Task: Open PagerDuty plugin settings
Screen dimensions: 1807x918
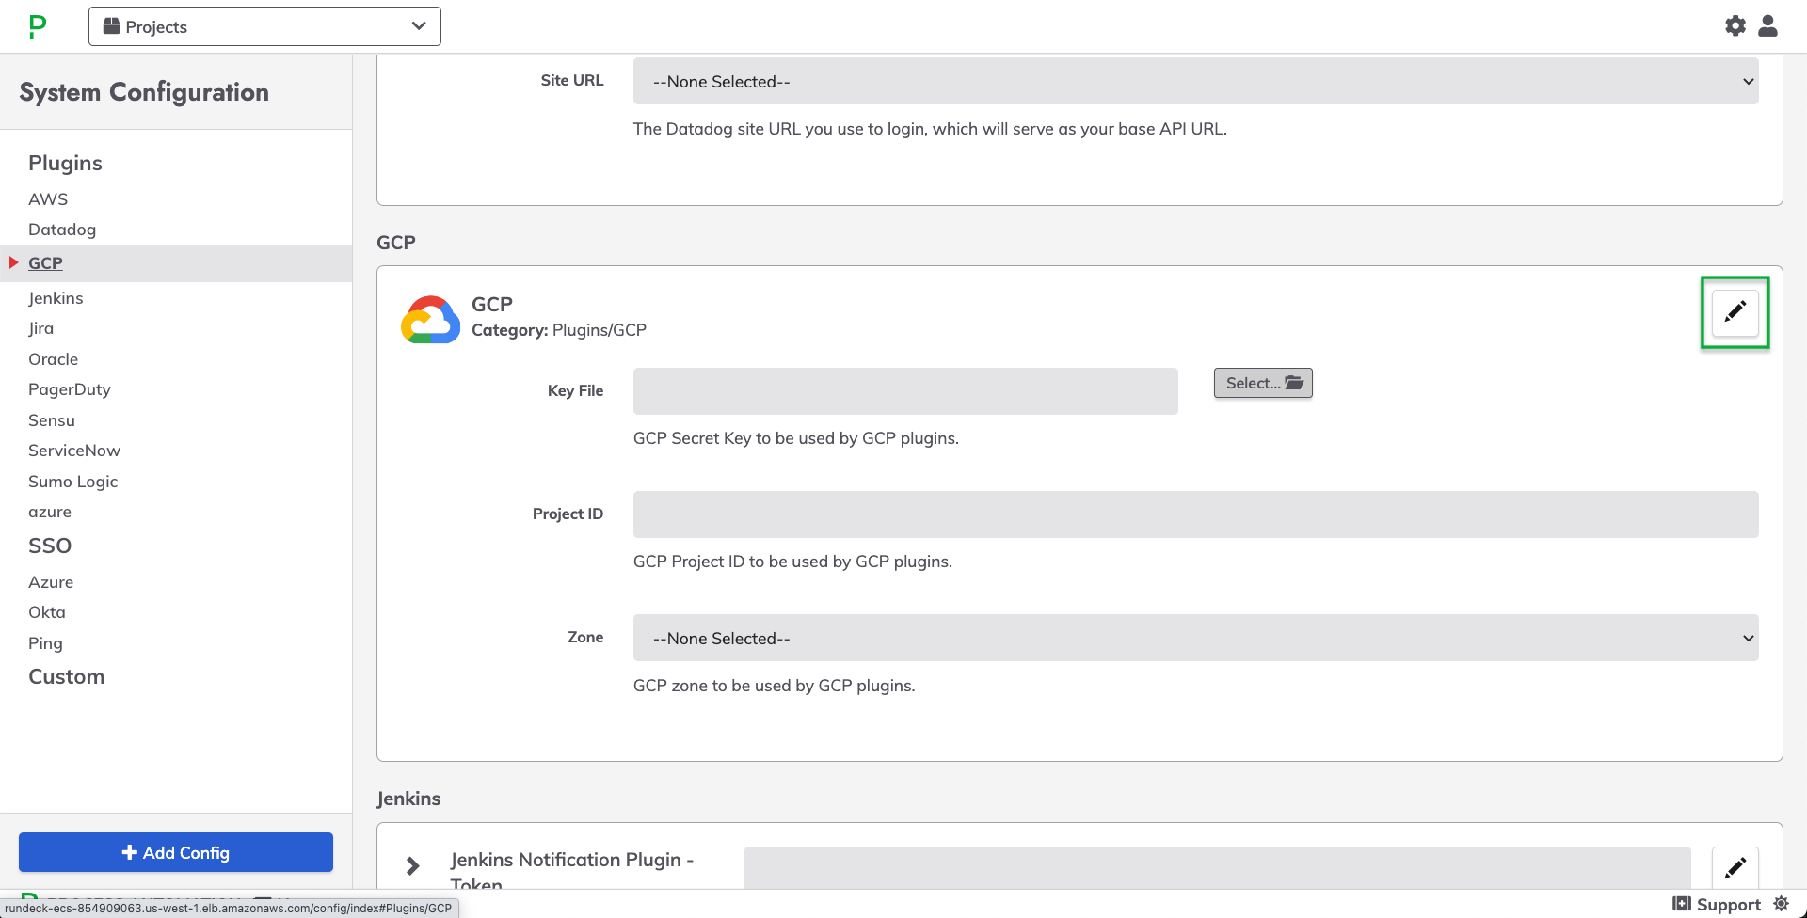Action: [70, 389]
